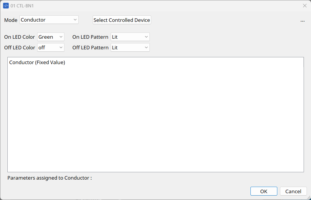Click the resize grip at the dialog corner
311x200 pixels.
click(x=309, y=198)
